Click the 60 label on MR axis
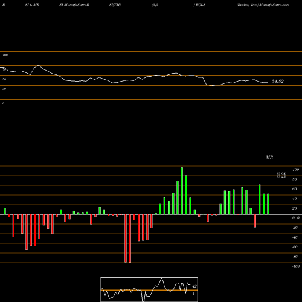This screenshot has height=302, width=302. (295, 189)
